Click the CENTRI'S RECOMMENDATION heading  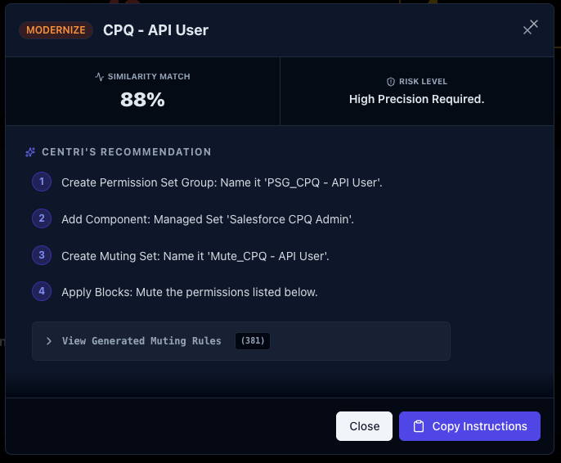point(127,152)
